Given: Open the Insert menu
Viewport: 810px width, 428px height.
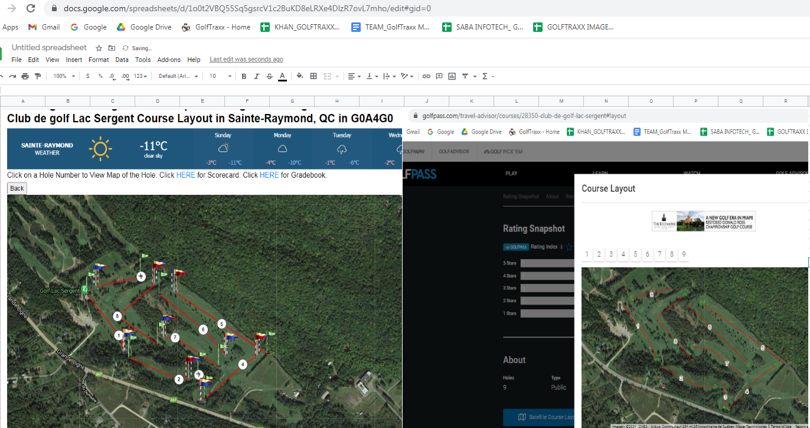Looking at the screenshot, I should click(74, 60).
